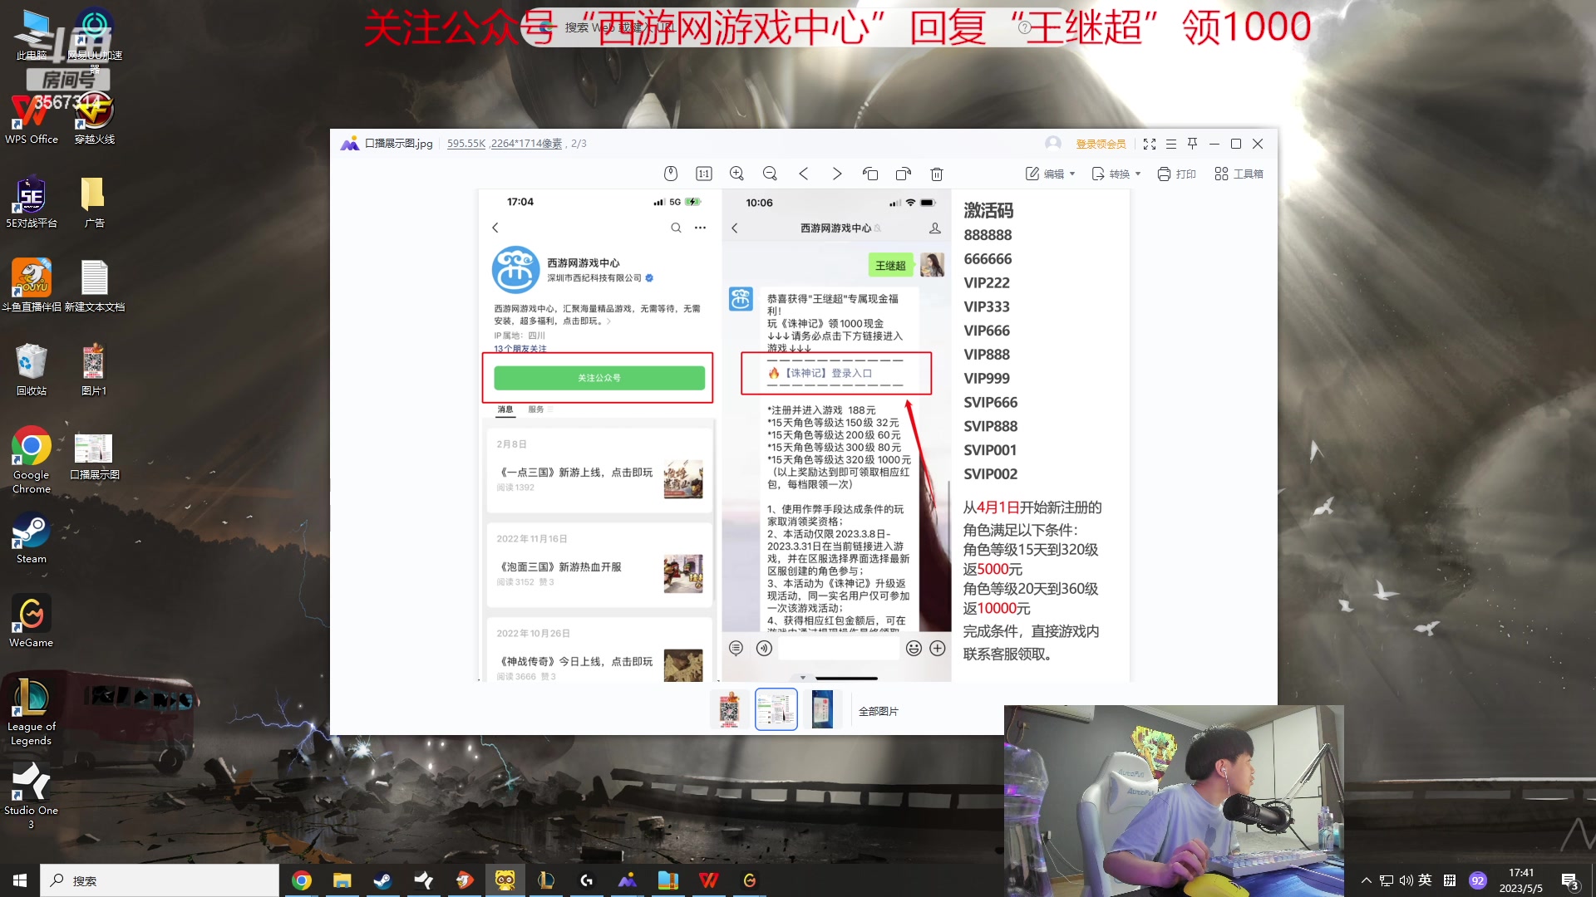Open the notification center
1596x897 pixels.
pos(1570,881)
